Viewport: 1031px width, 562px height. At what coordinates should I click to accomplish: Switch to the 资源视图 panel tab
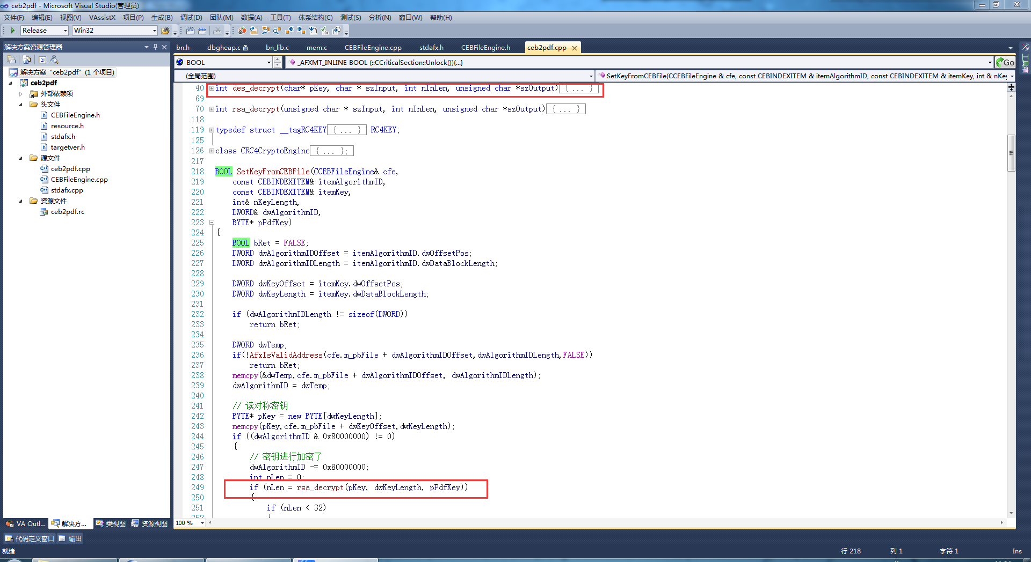pyautogui.click(x=149, y=523)
